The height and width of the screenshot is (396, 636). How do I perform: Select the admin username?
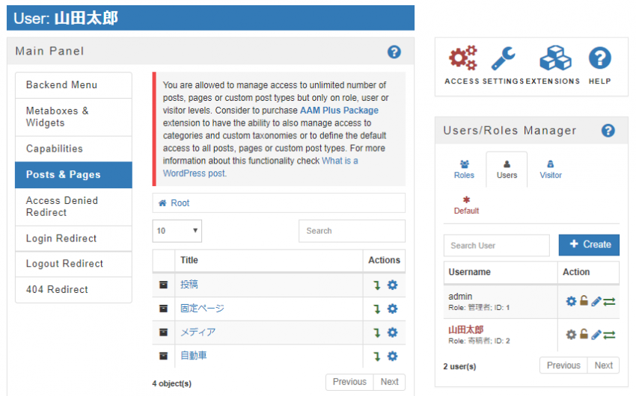pyautogui.click(x=460, y=297)
